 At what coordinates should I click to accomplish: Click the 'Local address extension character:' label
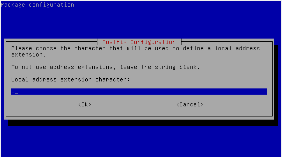pyautogui.click(x=70, y=79)
